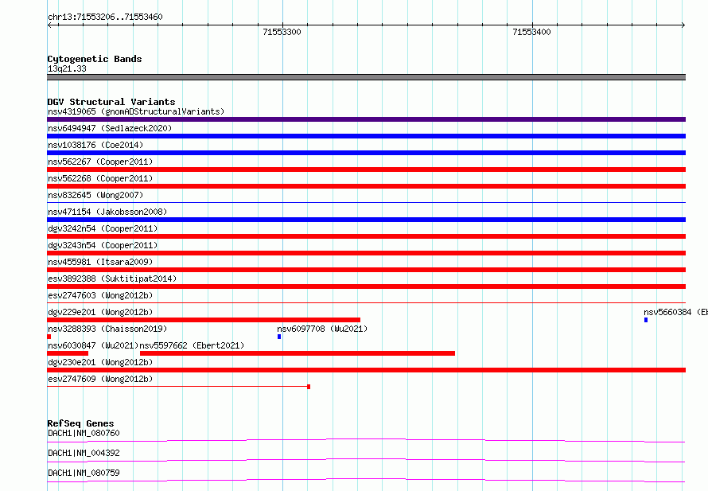Screen dimensions: 708x491
Task: Open variant nsv3288393 (Chaisson2019)
Action: (x=107, y=329)
